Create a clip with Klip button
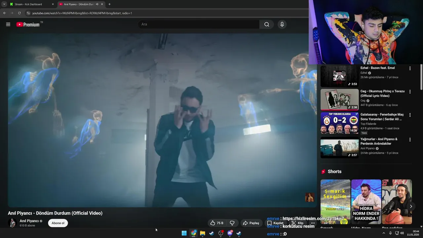The image size is (423, 238). [297, 223]
